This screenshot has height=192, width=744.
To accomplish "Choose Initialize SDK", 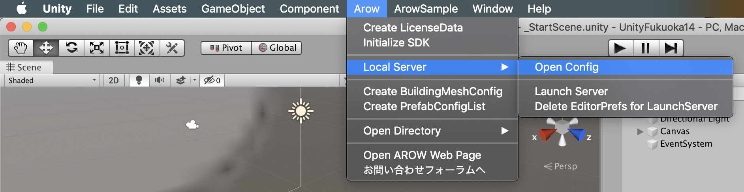I will (x=432, y=42).
